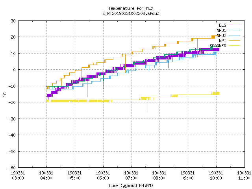Select the blue NPD2 legend line sample
Screen dimensions: 252x189
(234, 35)
